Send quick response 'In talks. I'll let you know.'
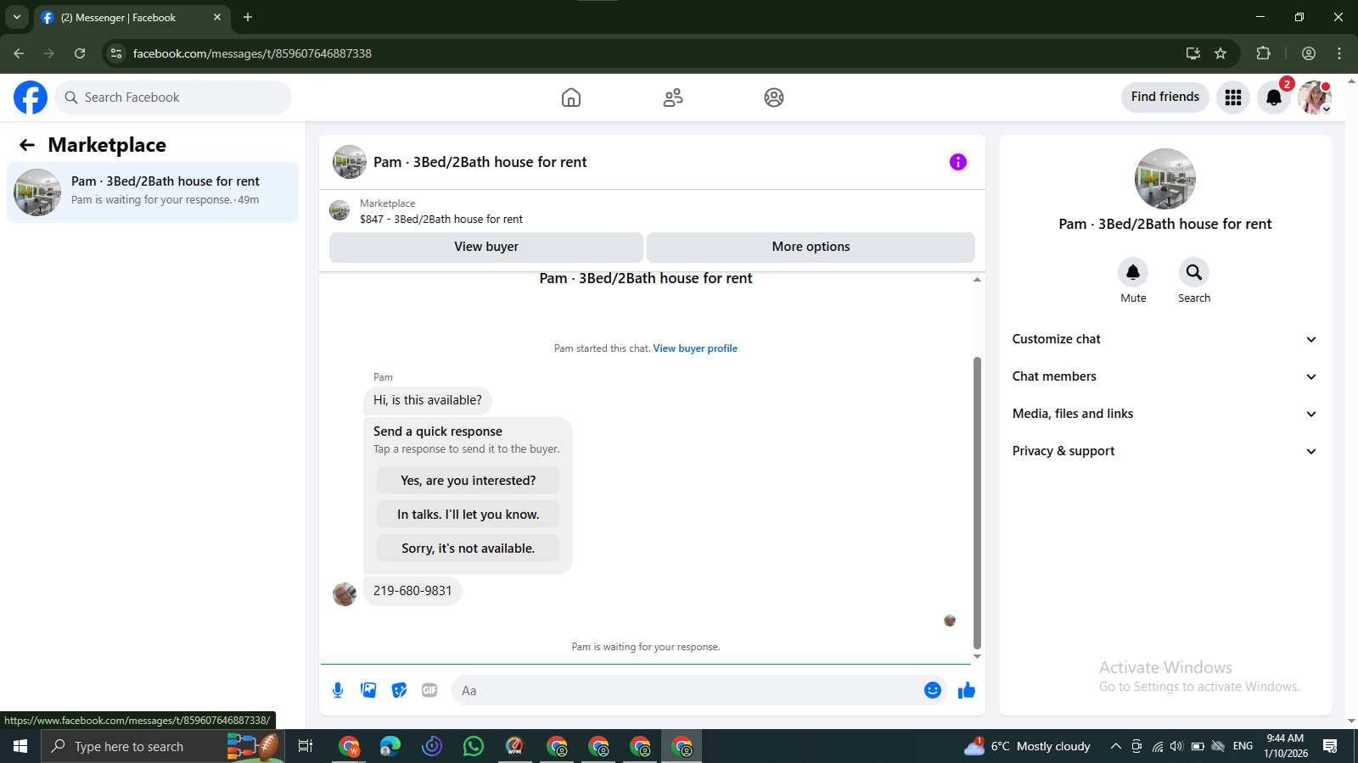The image size is (1358, 763). (x=468, y=515)
